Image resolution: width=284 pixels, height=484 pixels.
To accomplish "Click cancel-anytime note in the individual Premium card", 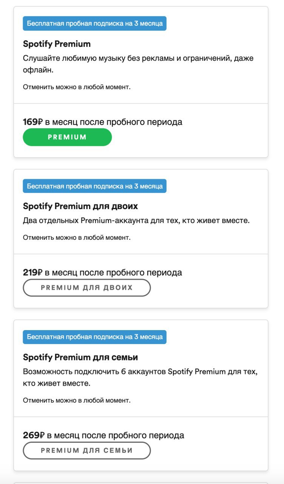I will click(77, 87).
